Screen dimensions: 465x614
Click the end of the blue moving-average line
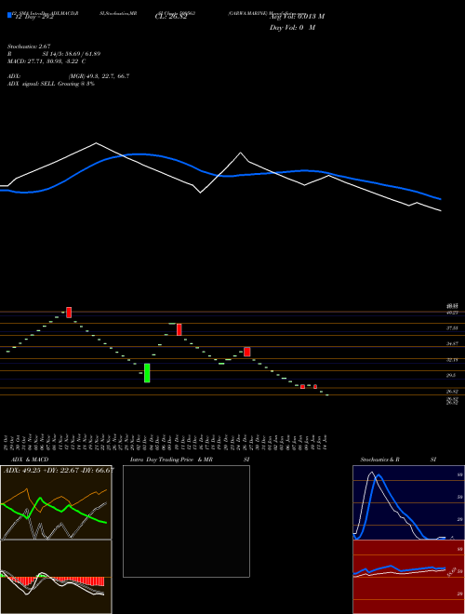coord(440,199)
